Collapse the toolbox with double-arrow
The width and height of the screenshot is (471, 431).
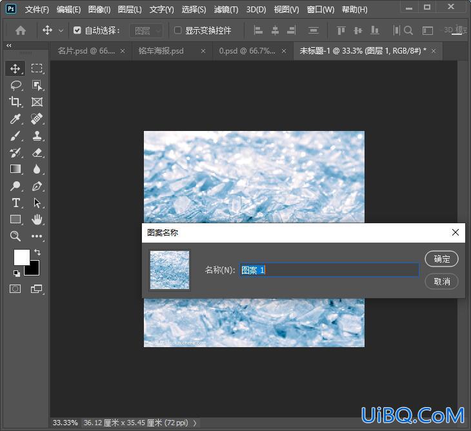pos(9,45)
